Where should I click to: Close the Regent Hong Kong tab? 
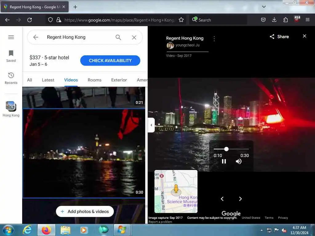coord(64,7)
